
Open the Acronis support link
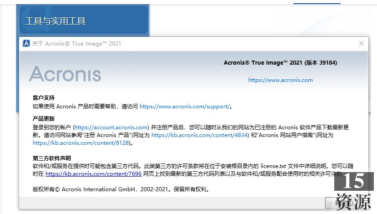[x=185, y=107]
